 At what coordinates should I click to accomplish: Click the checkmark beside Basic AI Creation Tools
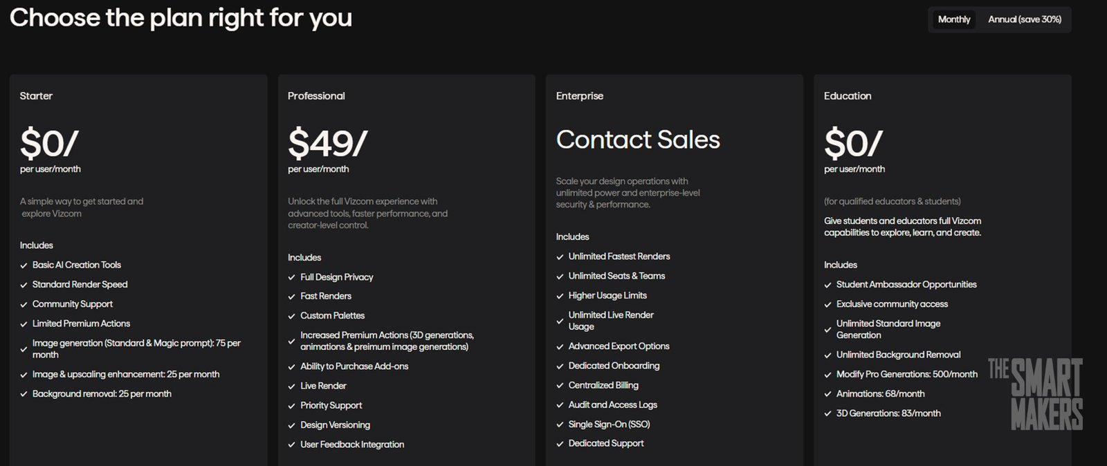(23, 265)
